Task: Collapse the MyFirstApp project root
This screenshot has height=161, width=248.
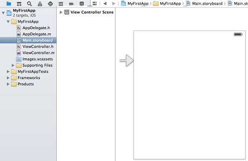Action: point(3,13)
